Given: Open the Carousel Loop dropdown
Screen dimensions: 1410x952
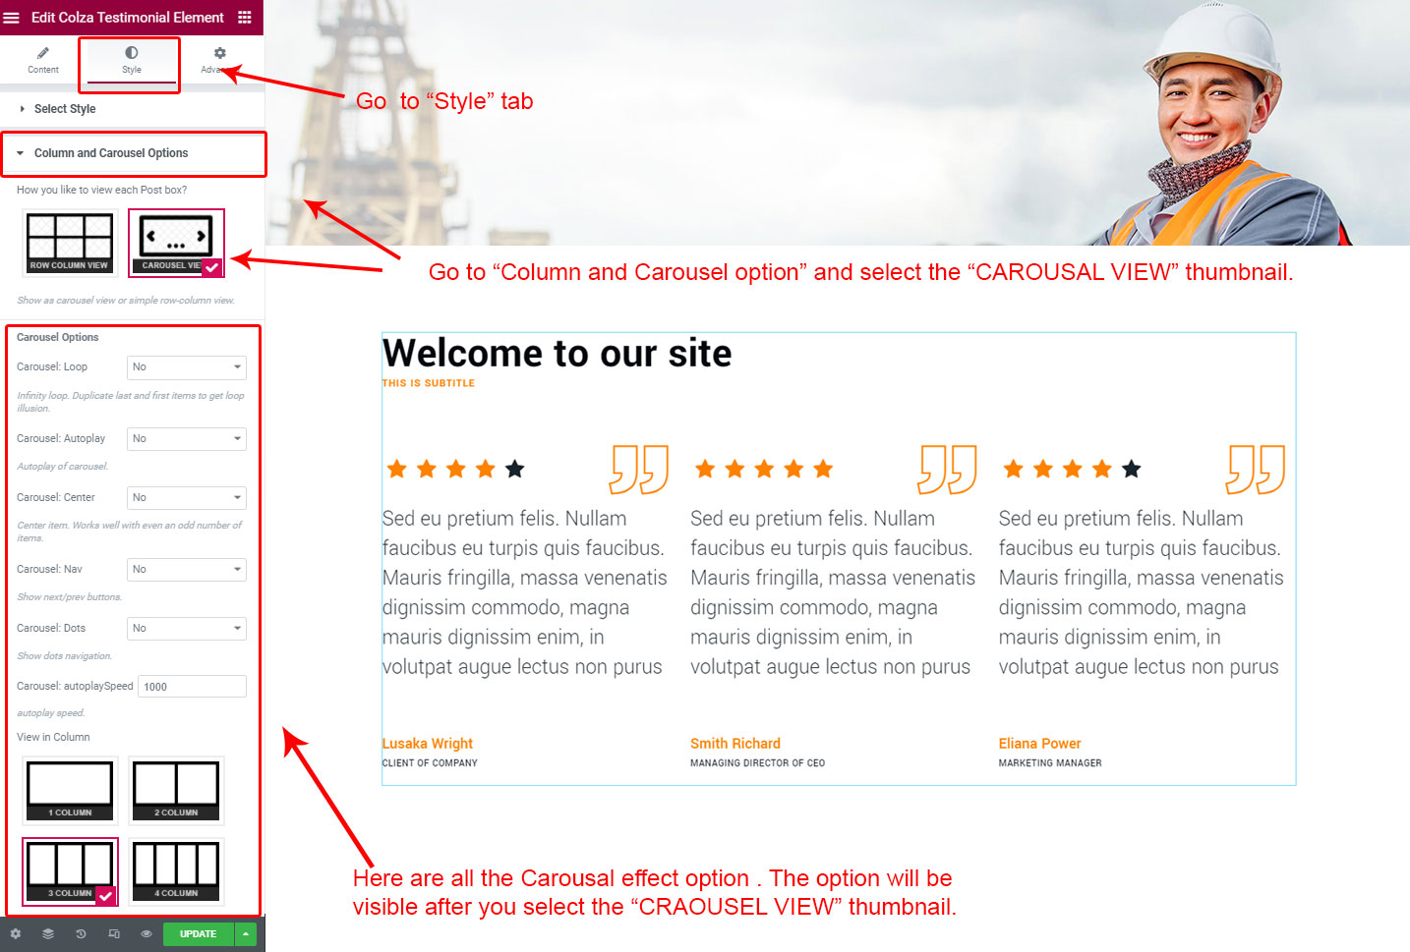Looking at the screenshot, I should pyautogui.click(x=187, y=367).
